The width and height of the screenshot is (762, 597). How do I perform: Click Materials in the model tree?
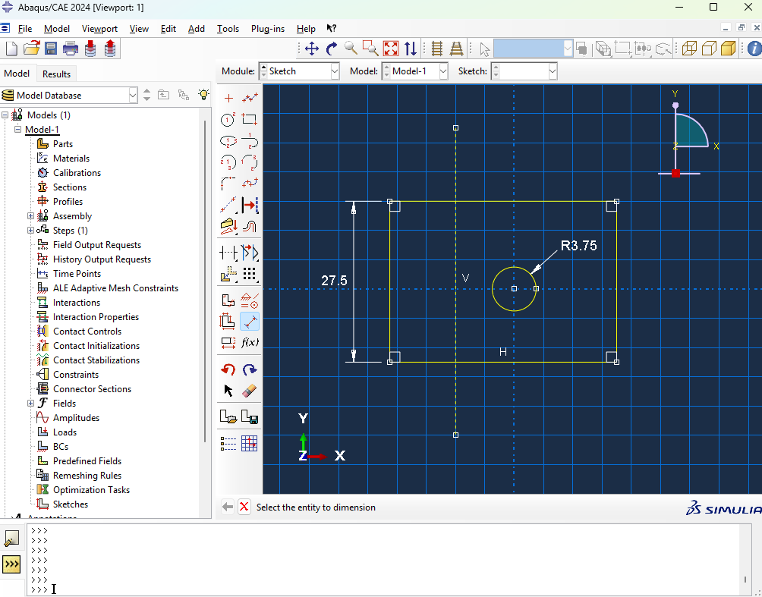pyautogui.click(x=71, y=159)
